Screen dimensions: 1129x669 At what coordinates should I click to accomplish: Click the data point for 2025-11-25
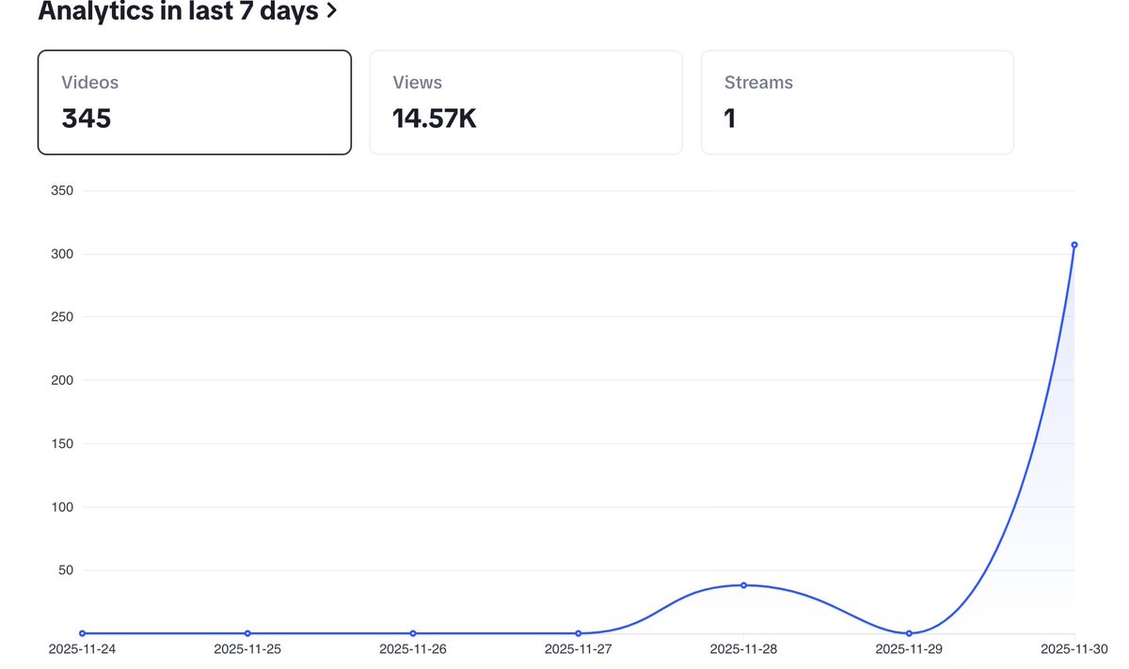(x=247, y=633)
